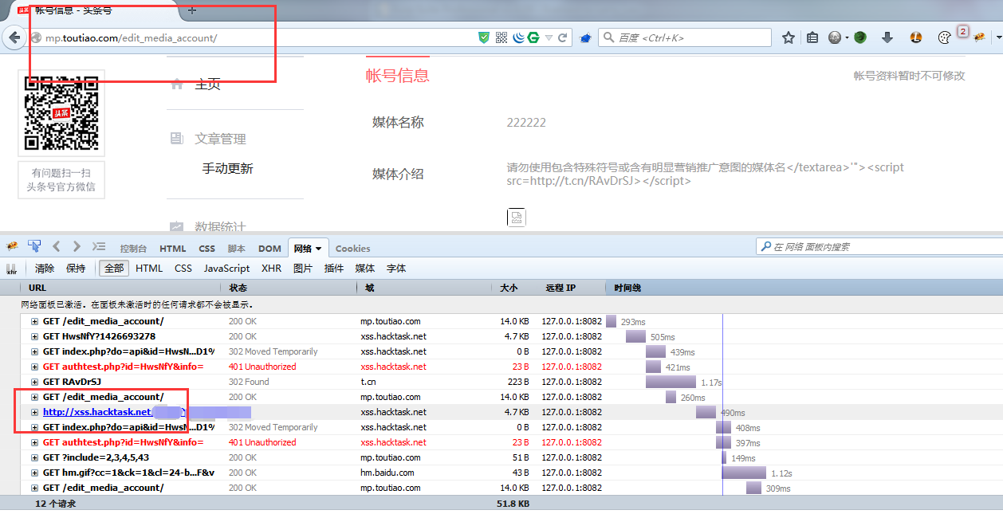1003x514 pixels.
Task: Select 手动更新 in the sidebar
Action: pyautogui.click(x=227, y=168)
